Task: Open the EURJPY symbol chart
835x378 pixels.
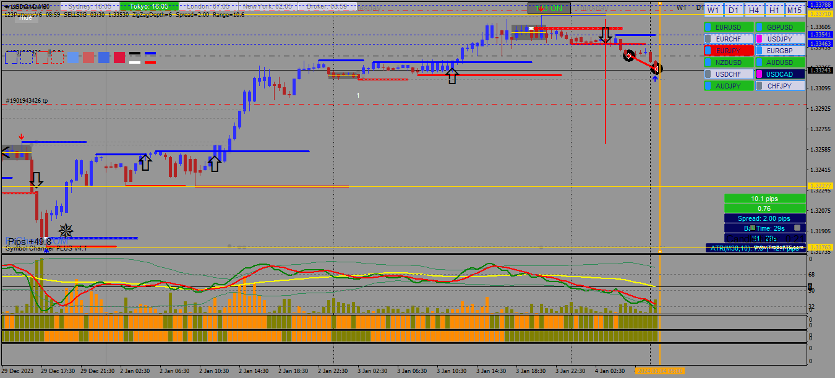Action: pyautogui.click(x=729, y=51)
